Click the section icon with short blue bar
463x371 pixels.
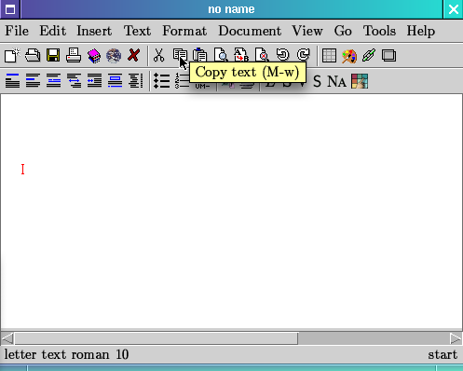tap(33, 81)
